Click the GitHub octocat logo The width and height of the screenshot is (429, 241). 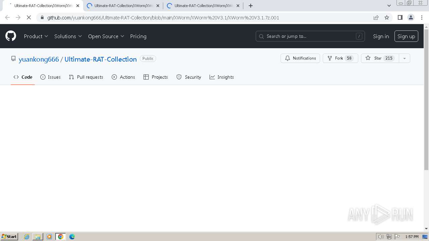click(11, 36)
